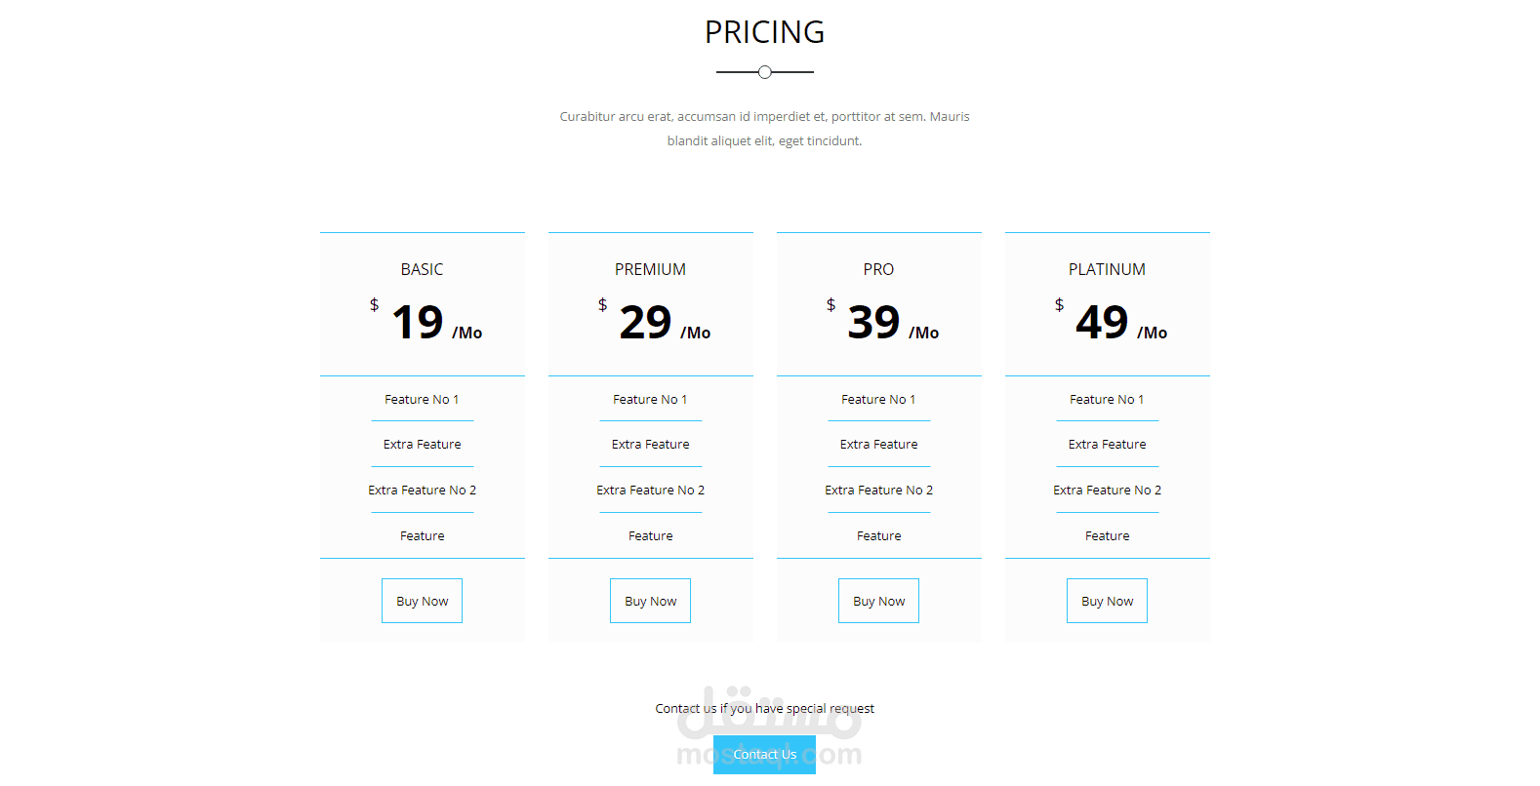Click the 49 /Mo price
This screenshot has width=1540, height=786.
tap(1114, 323)
